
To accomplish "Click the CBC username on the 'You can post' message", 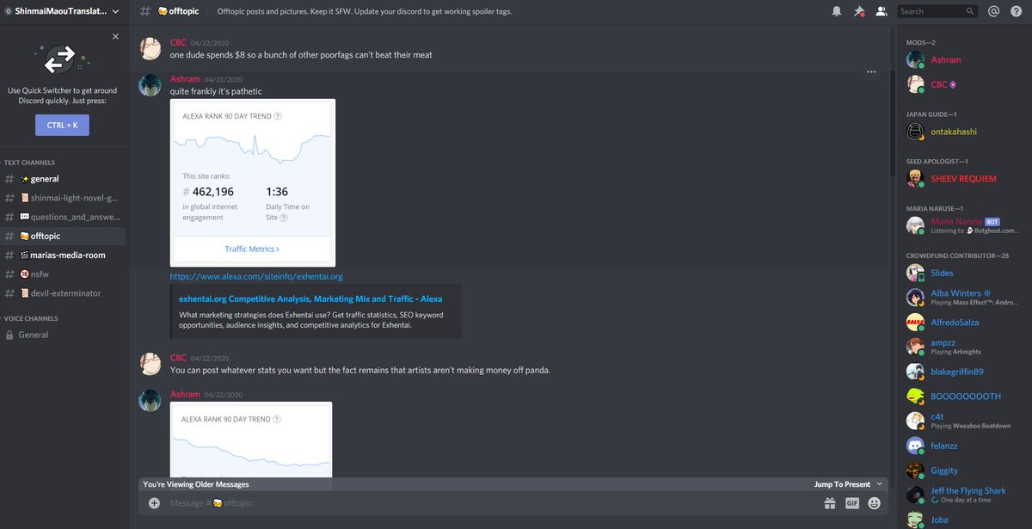I will (178, 358).
